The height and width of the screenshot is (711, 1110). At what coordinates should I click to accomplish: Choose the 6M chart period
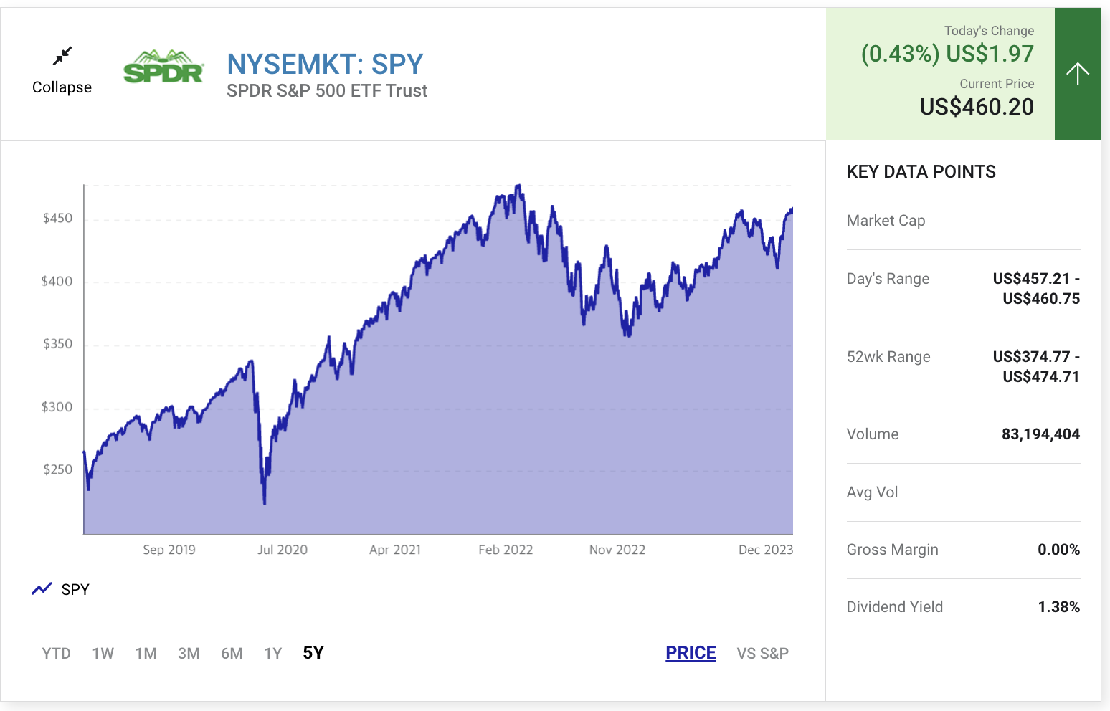[x=232, y=653]
